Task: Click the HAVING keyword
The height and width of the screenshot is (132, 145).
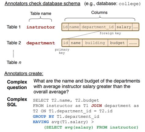Action: pyautogui.click(x=41, y=122)
